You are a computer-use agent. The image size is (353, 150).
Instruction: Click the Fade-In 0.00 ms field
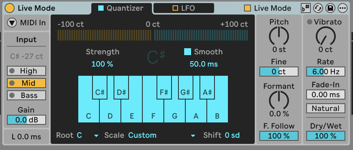pyautogui.click(x=325, y=95)
